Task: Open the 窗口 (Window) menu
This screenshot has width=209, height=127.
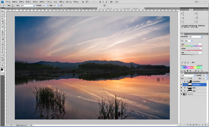Action: coord(69,2)
